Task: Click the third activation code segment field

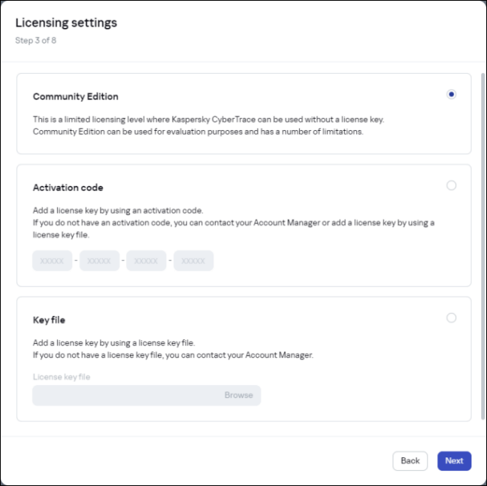Action: [x=146, y=261]
